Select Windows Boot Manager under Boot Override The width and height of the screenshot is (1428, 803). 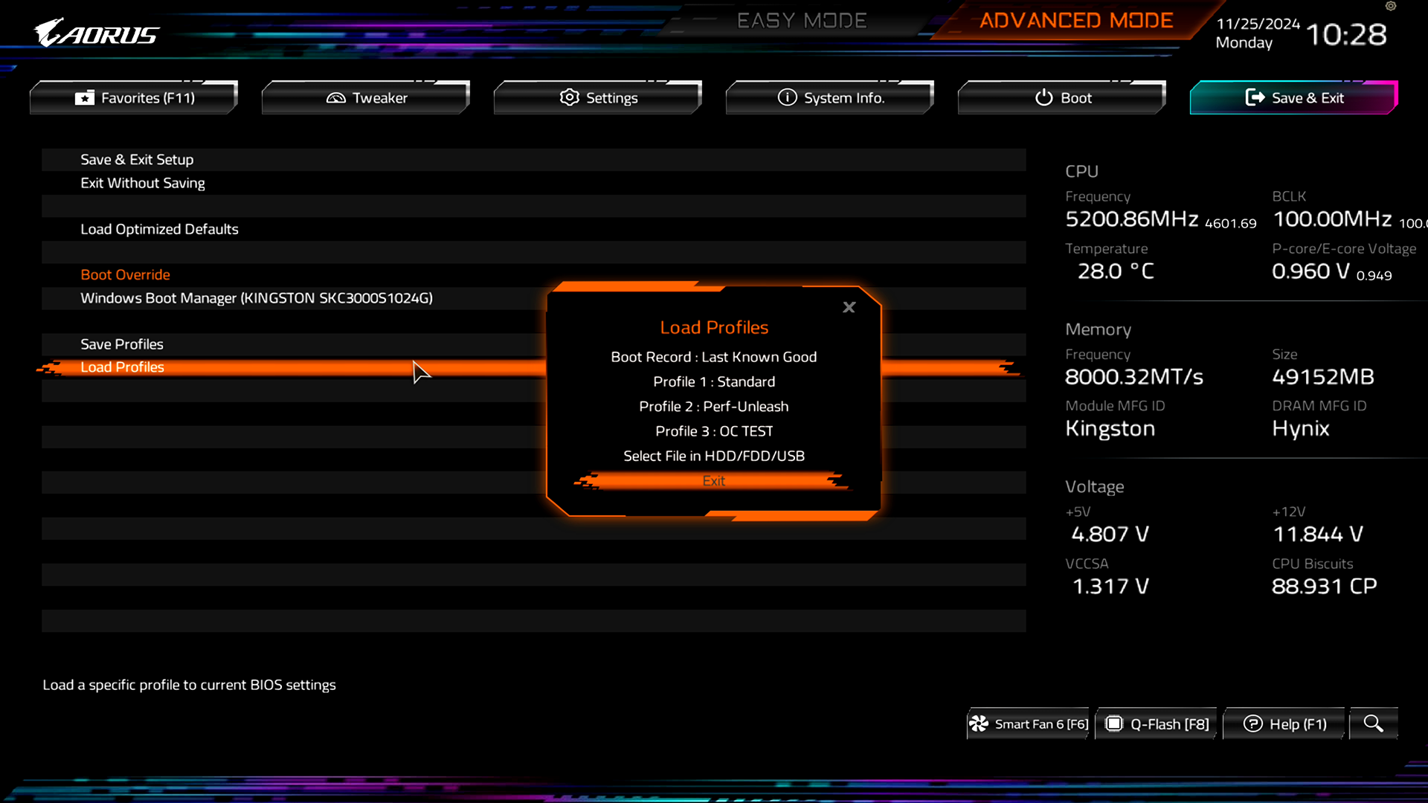[x=257, y=297]
